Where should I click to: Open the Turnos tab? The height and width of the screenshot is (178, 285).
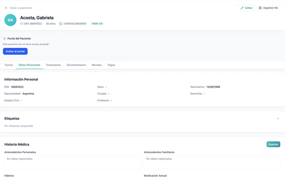pyautogui.click(x=9, y=65)
